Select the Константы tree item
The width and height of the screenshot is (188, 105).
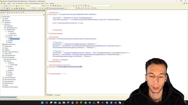[7, 20]
